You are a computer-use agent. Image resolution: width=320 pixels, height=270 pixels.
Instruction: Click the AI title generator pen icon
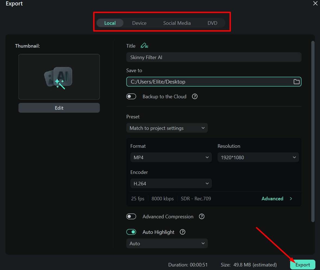click(x=144, y=46)
